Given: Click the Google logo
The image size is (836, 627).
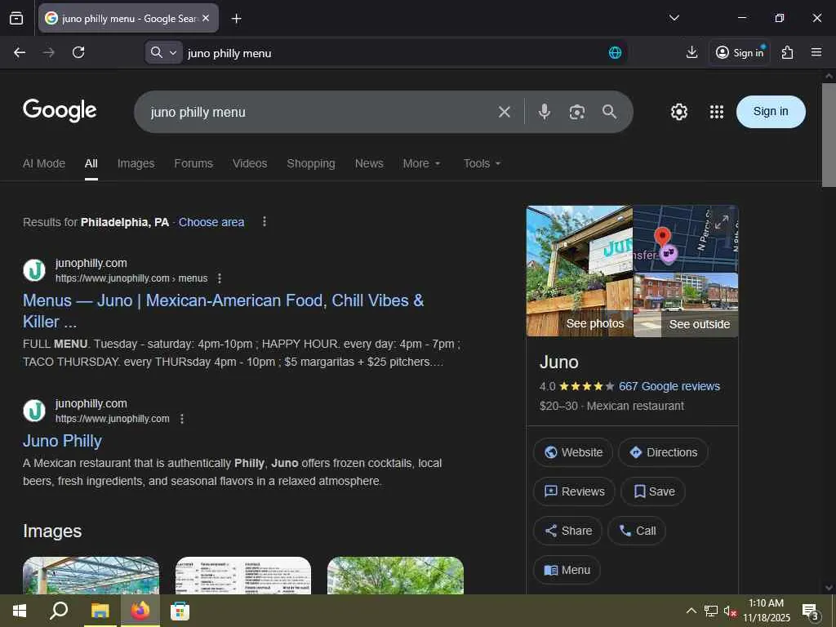Looking at the screenshot, I should [x=60, y=110].
